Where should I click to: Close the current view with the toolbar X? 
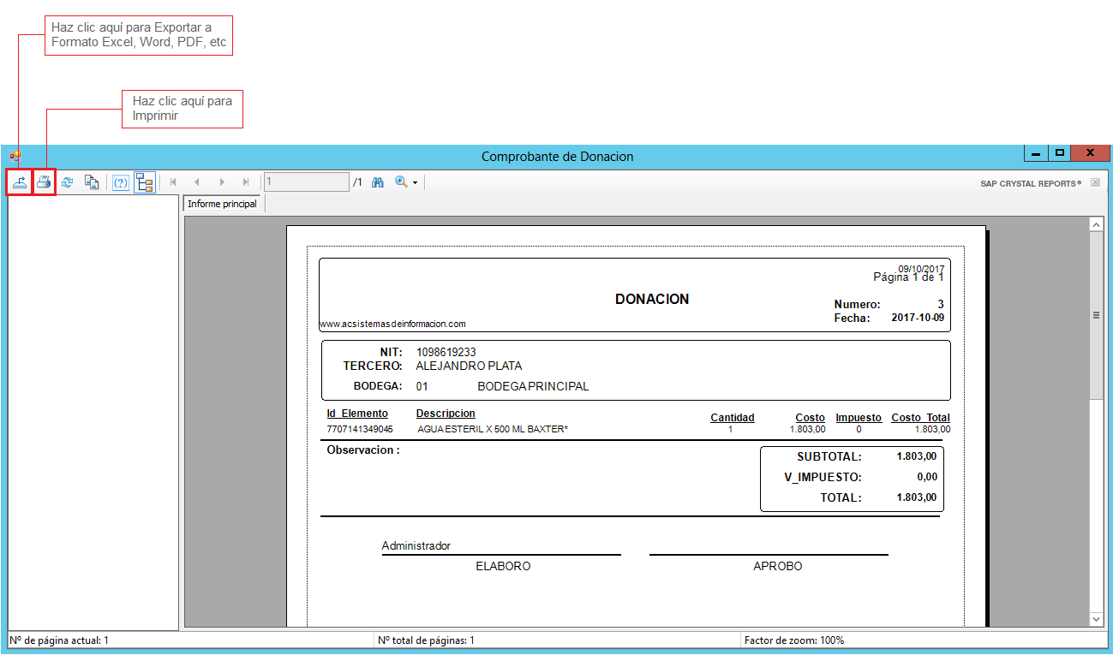1095,182
